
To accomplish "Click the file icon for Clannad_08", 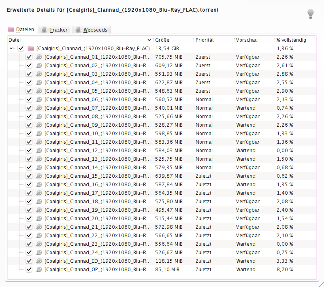I will click(x=39, y=117).
